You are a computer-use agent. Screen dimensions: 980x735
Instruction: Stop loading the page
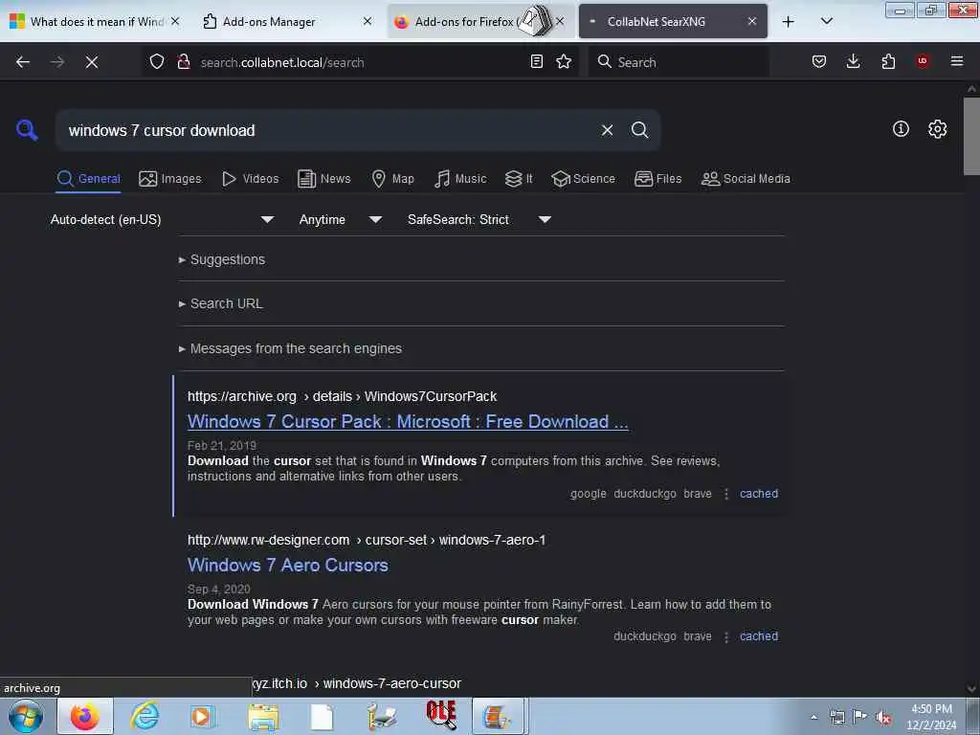pos(92,62)
